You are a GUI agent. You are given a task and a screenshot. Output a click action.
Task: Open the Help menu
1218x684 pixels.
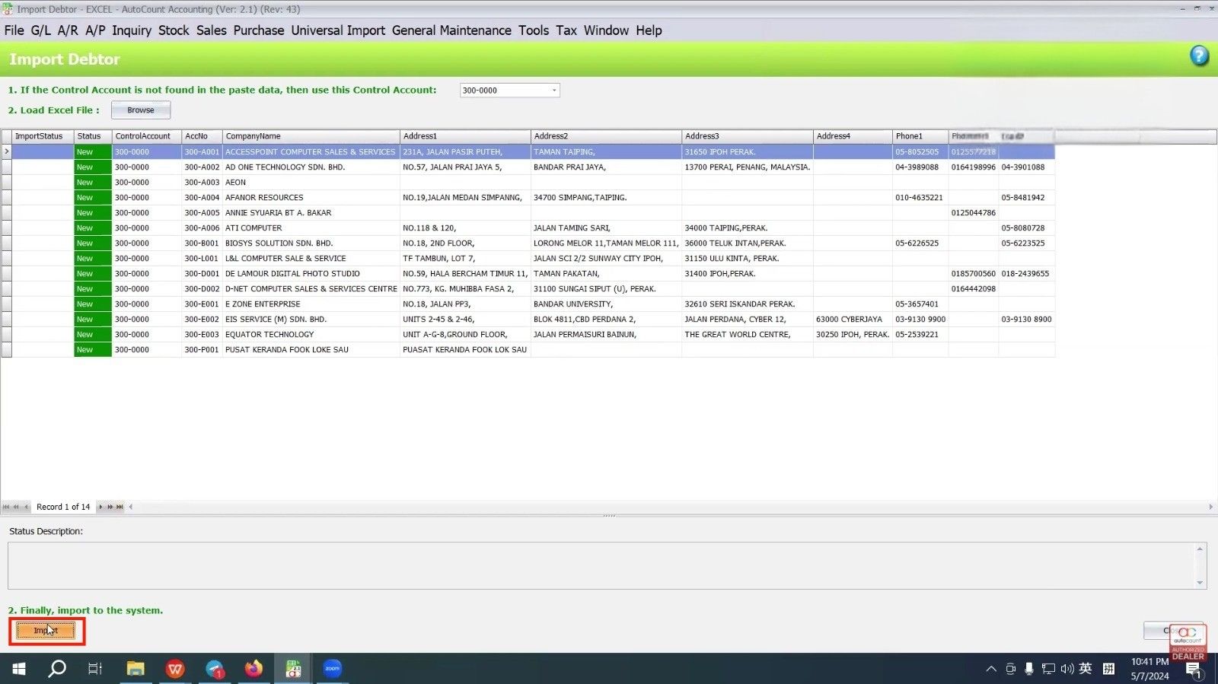[x=649, y=30]
